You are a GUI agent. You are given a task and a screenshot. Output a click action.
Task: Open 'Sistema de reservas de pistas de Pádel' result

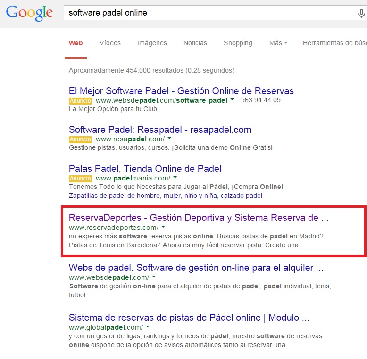189,318
